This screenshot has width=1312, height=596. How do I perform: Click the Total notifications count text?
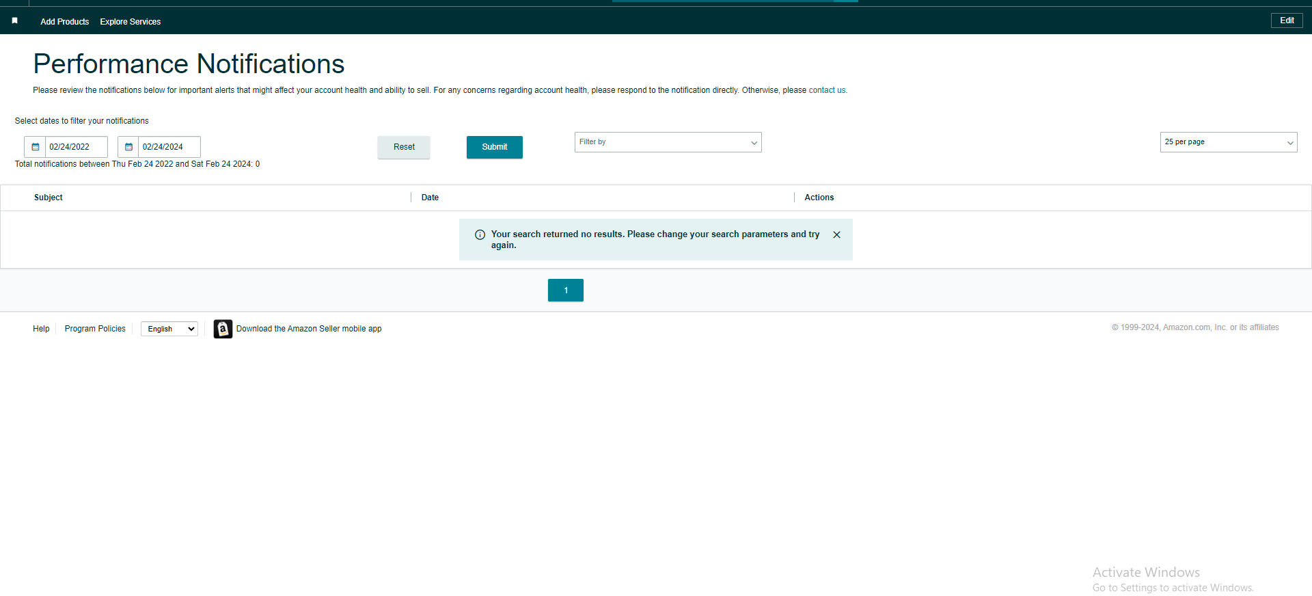pyautogui.click(x=137, y=164)
